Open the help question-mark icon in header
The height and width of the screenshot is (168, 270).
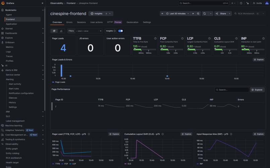coord(241,3)
